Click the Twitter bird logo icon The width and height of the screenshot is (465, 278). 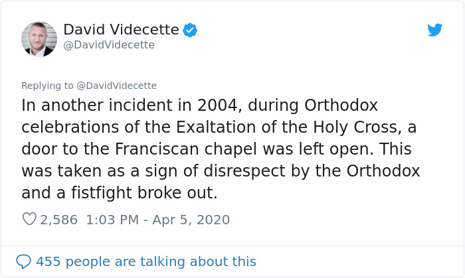tap(434, 30)
